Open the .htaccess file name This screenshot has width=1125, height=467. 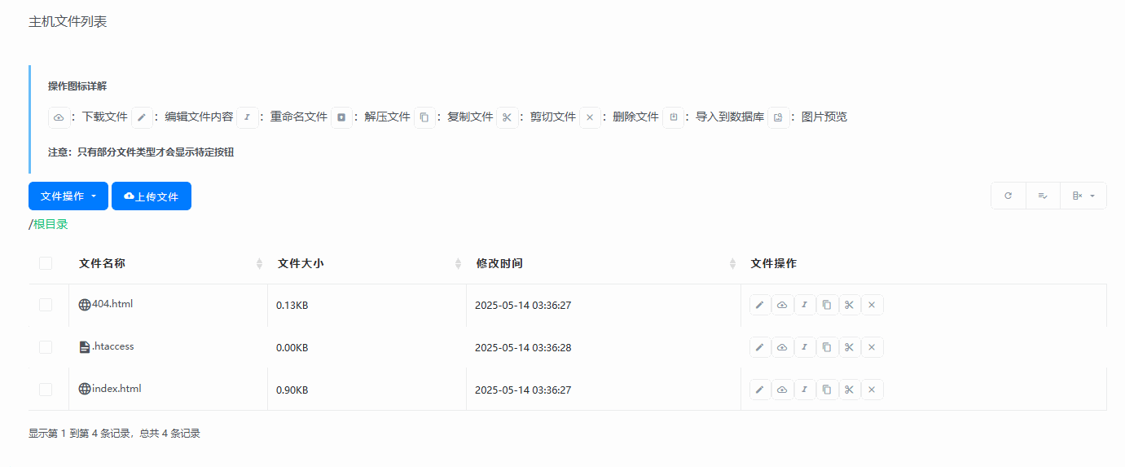coord(113,346)
